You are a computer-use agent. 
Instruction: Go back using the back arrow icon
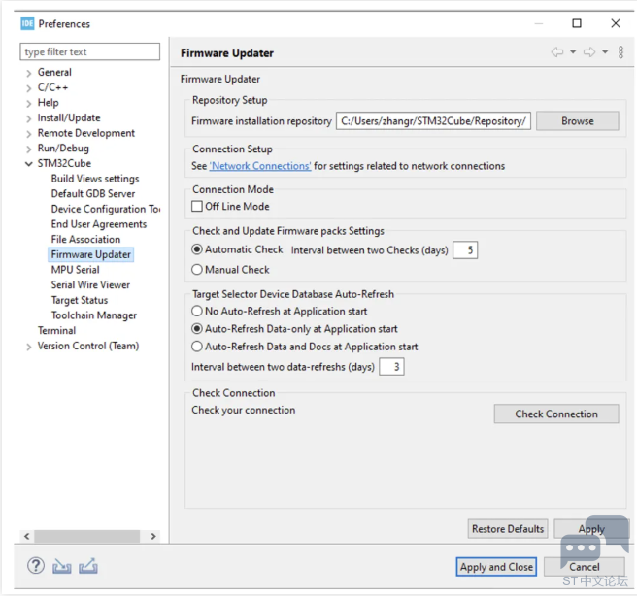click(x=557, y=52)
